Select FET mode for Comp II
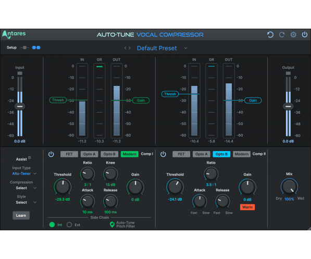 tap(181, 154)
